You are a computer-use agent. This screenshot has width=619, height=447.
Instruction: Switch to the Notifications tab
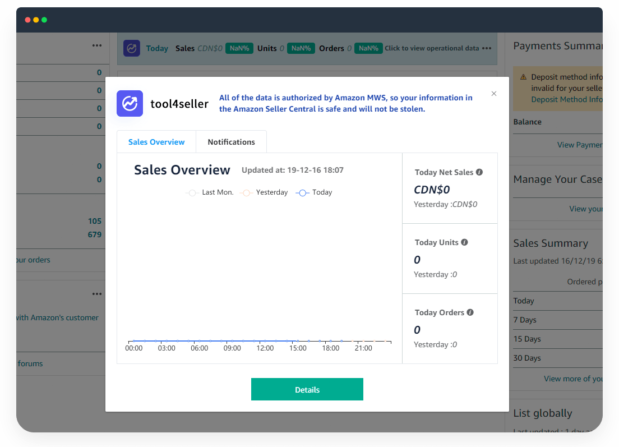pos(232,142)
